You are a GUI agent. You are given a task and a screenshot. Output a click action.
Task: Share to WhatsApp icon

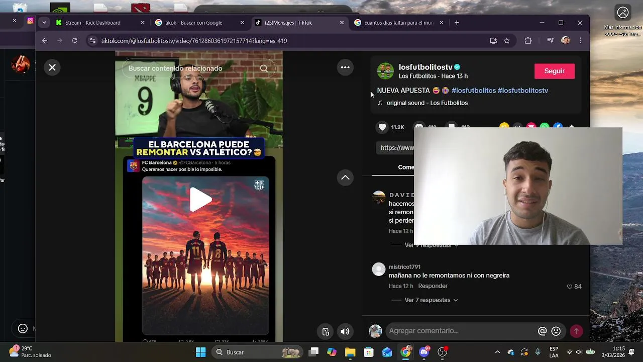click(545, 127)
